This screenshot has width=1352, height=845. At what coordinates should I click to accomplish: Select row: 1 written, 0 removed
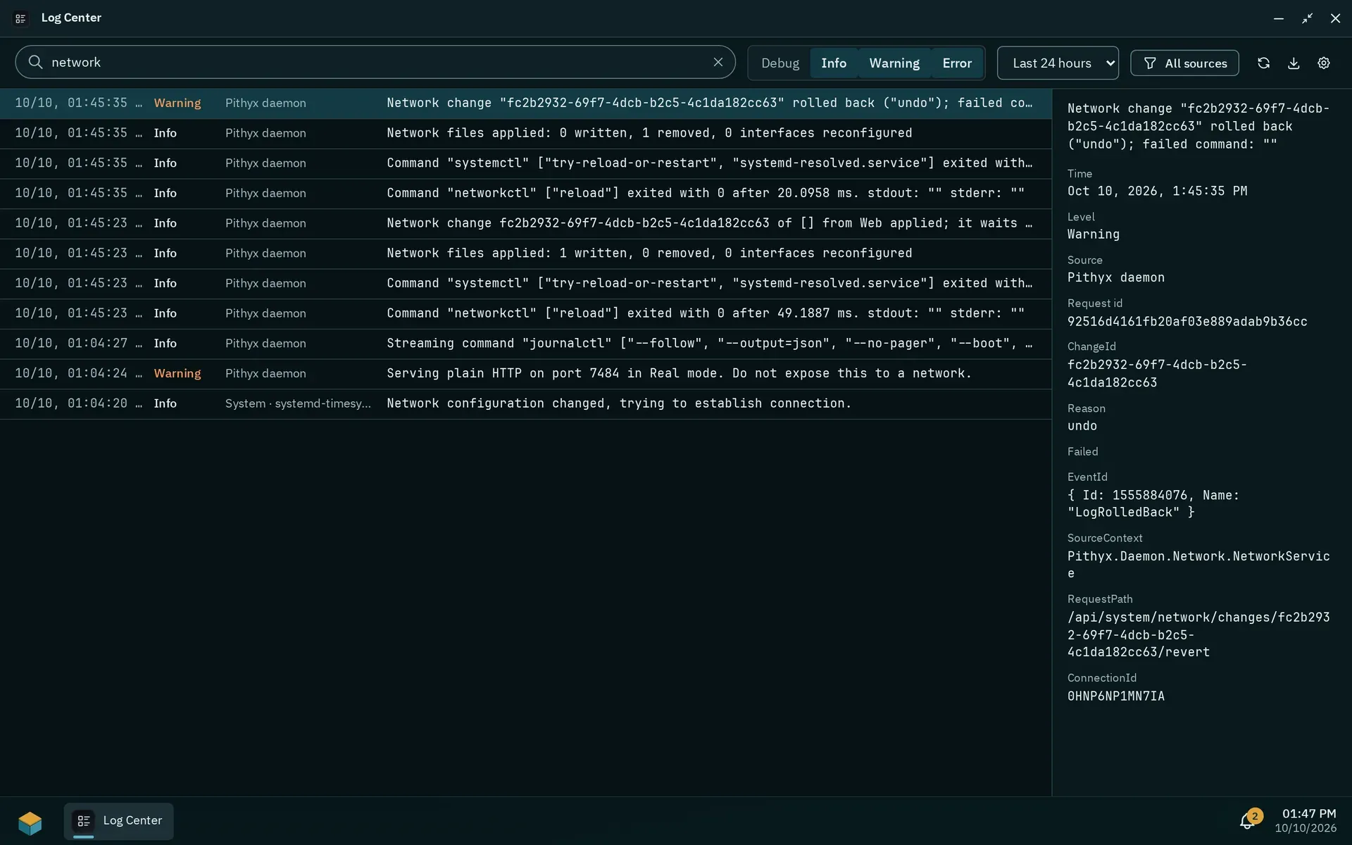(x=525, y=254)
